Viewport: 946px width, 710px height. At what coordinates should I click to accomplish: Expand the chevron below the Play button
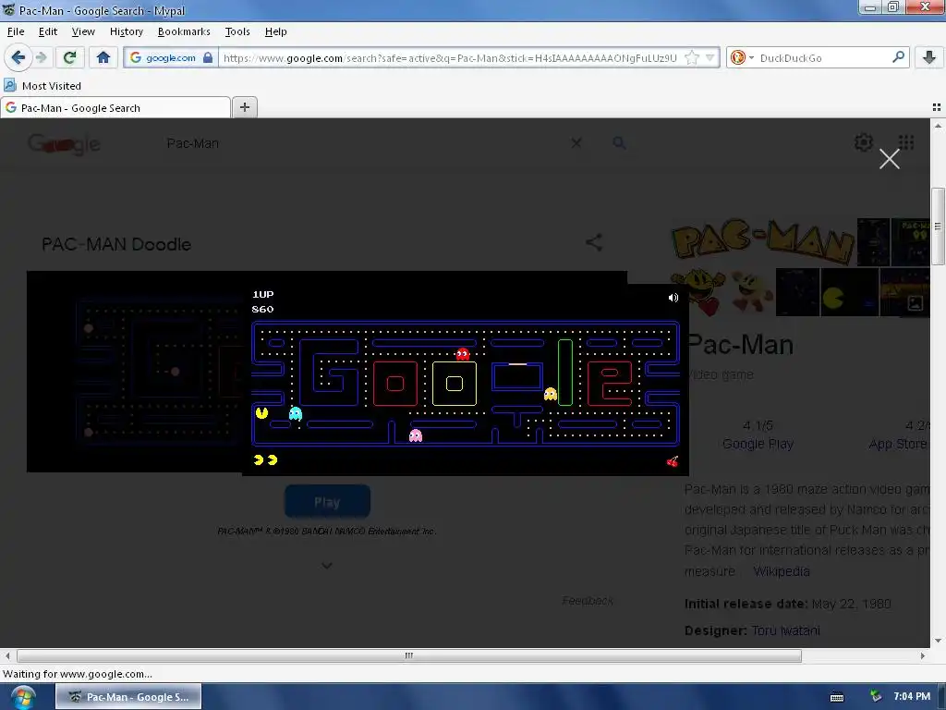326,566
